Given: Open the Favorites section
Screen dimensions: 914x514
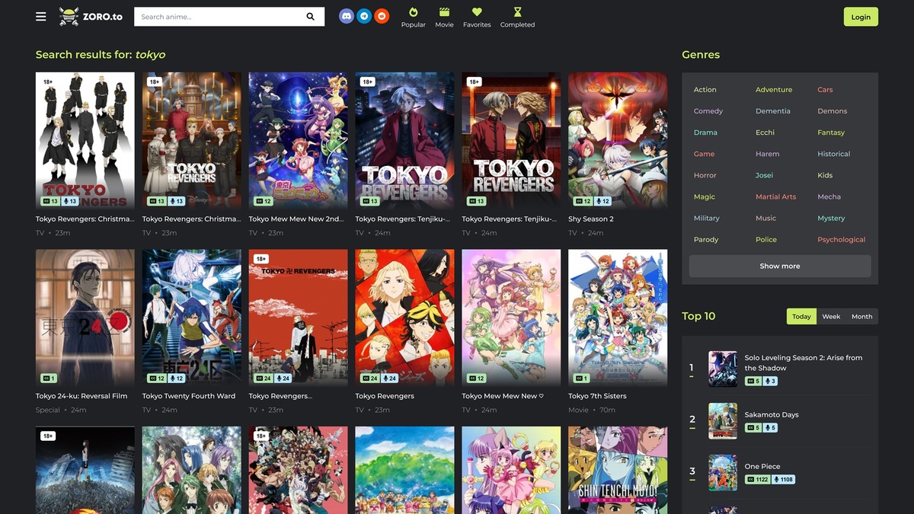Looking at the screenshot, I should 477,18.
